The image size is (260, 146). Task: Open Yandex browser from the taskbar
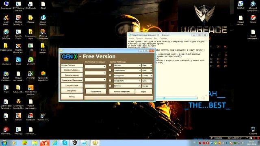(x=45, y=143)
